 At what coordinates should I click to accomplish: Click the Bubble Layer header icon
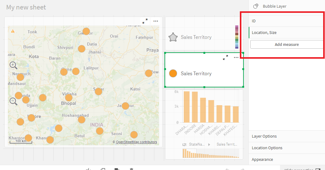pyautogui.click(x=256, y=6)
